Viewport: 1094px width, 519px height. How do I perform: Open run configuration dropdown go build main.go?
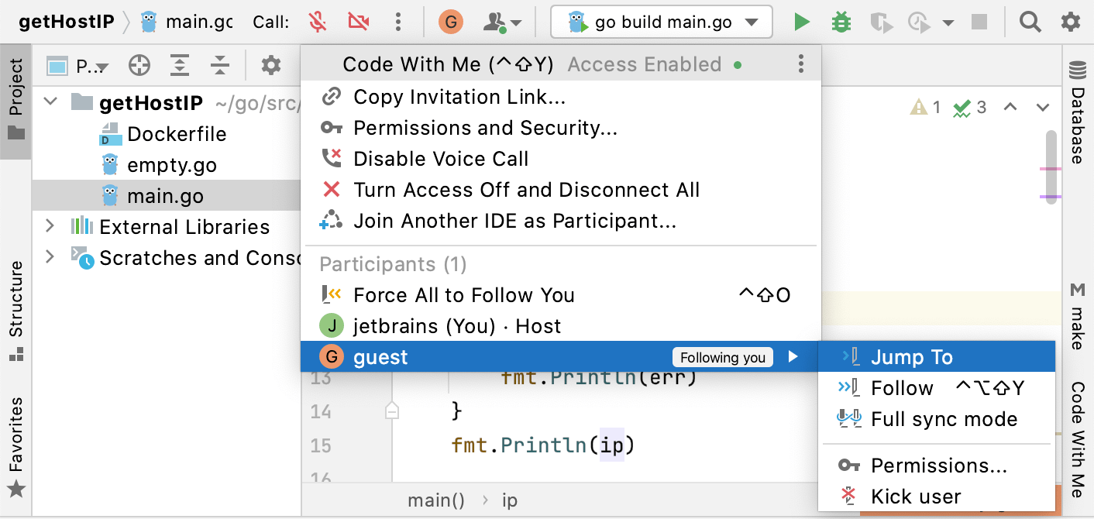pos(661,22)
